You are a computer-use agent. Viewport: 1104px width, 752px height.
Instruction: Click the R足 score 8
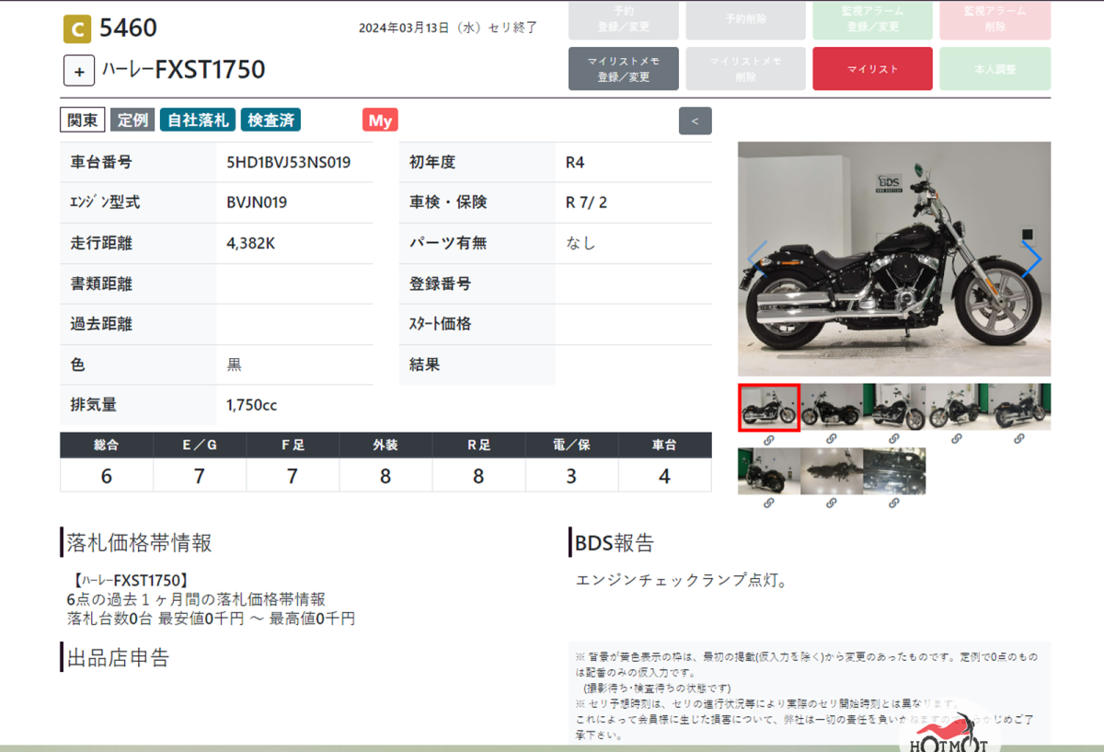(x=478, y=476)
